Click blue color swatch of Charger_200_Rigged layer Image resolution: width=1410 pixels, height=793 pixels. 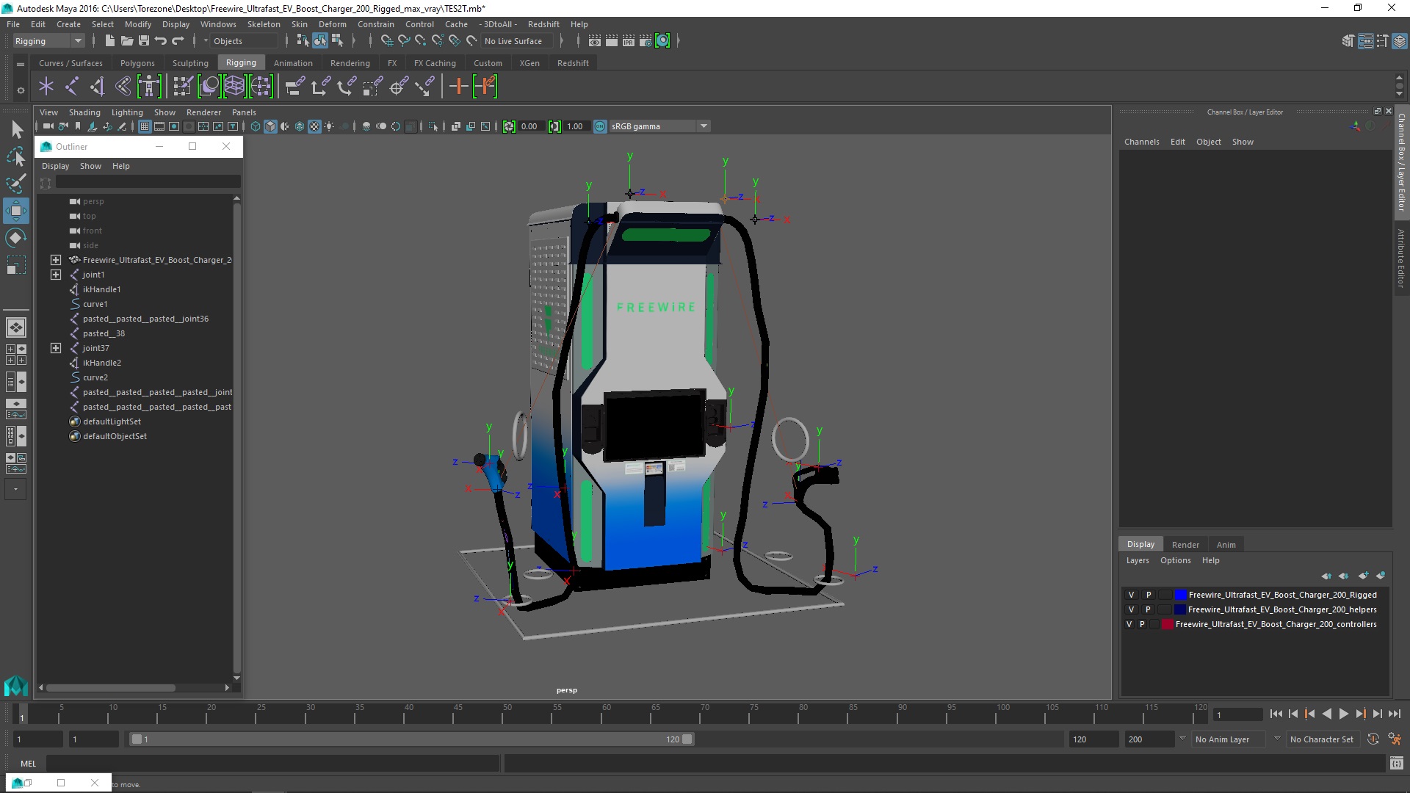pos(1181,595)
